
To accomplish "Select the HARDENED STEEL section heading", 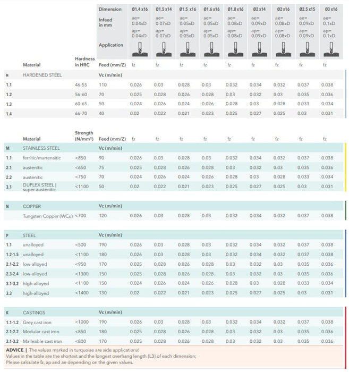I will point(42,75).
